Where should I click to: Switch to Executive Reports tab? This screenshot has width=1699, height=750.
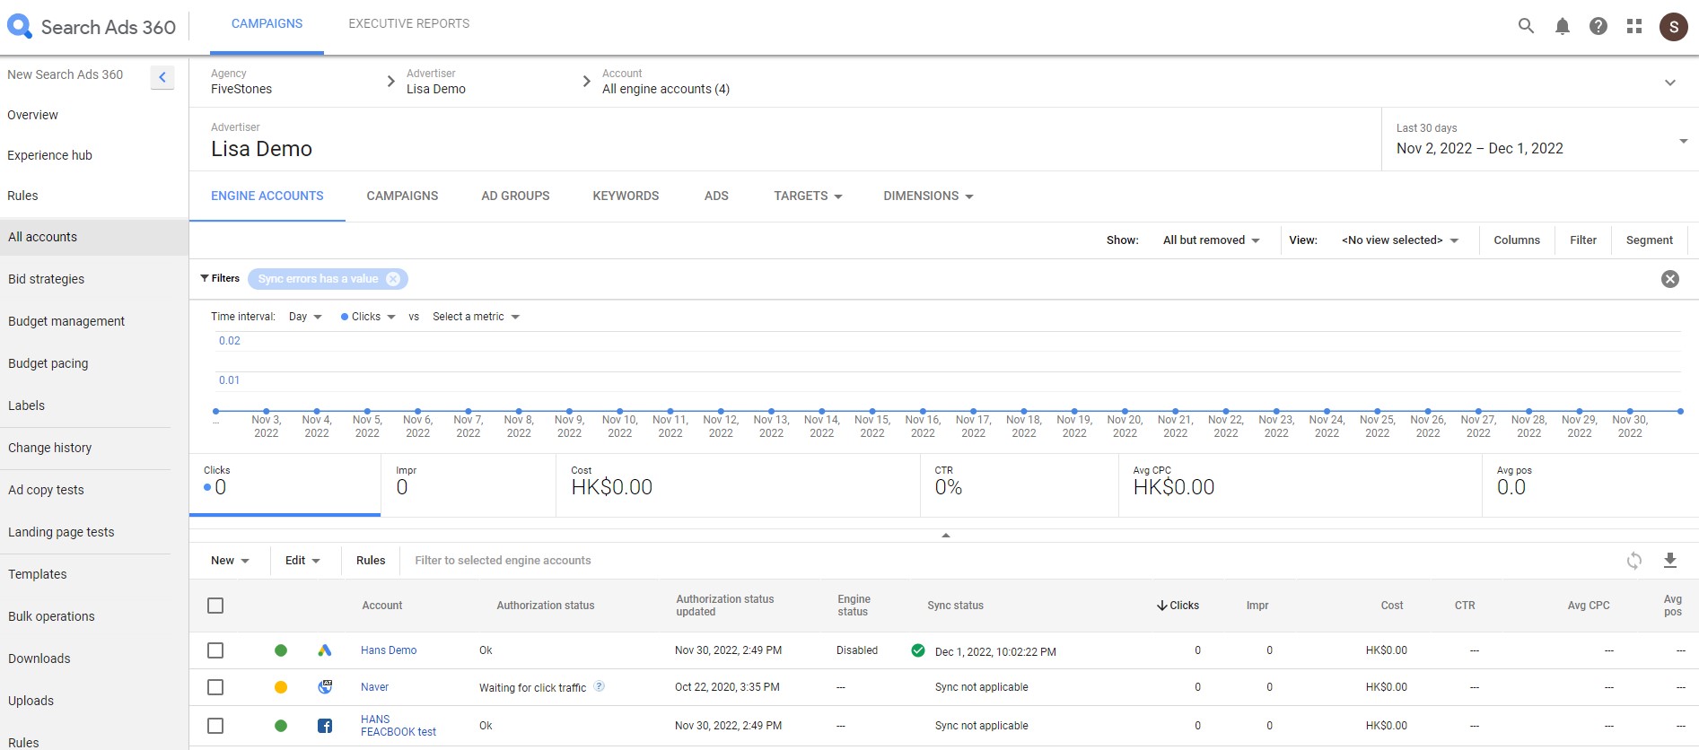[x=409, y=24]
